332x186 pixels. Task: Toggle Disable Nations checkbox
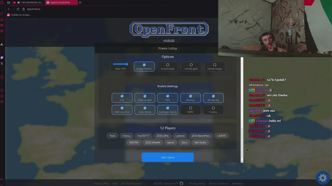144,66
